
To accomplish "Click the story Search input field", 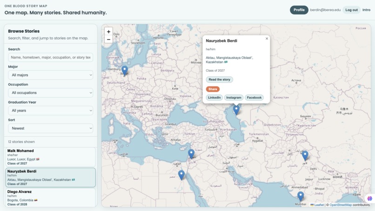I will (x=50, y=57).
